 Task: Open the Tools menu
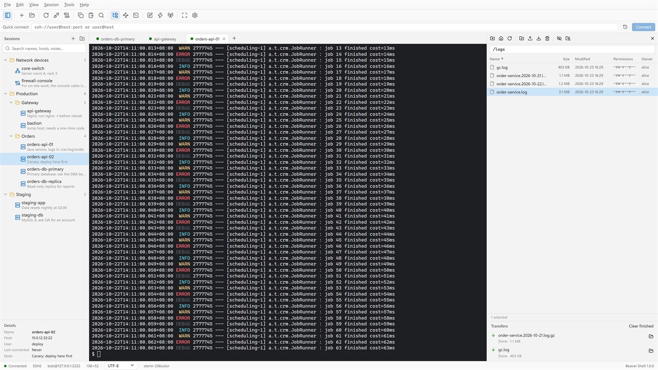coord(69,5)
